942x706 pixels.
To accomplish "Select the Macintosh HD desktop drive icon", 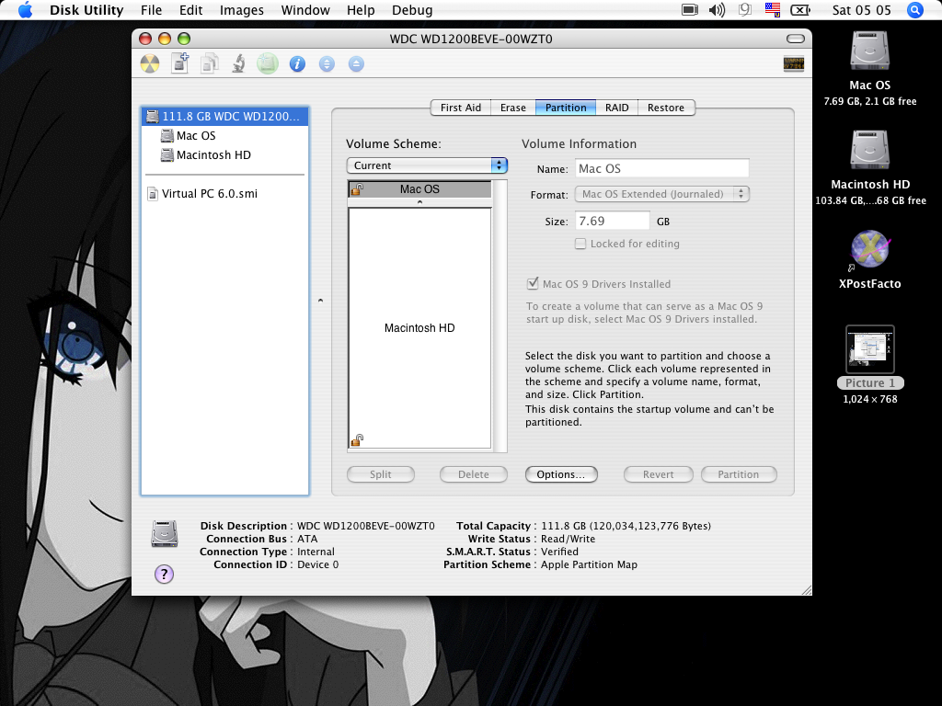I will pyautogui.click(x=870, y=150).
